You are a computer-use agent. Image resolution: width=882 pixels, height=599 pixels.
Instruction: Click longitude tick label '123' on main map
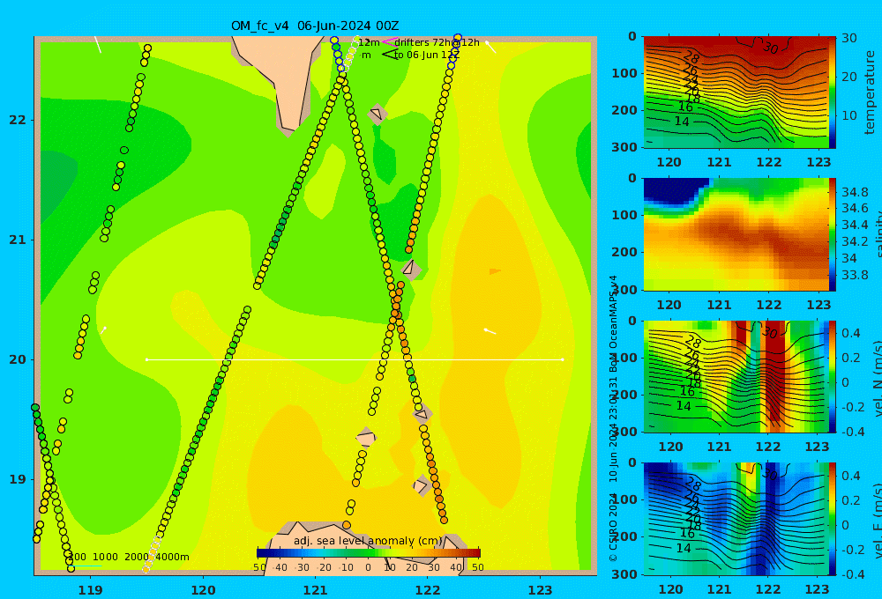541,590
